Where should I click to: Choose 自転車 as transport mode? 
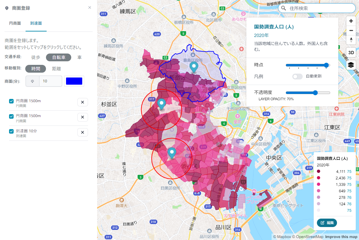coord(59,57)
